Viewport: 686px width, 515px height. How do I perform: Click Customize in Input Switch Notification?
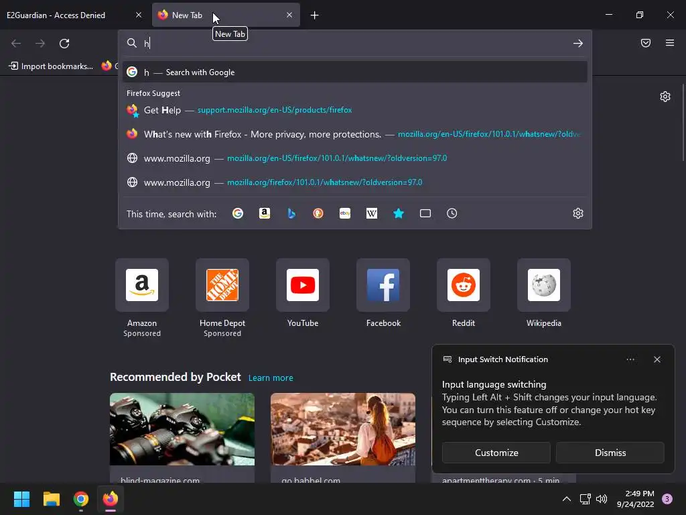tap(496, 453)
